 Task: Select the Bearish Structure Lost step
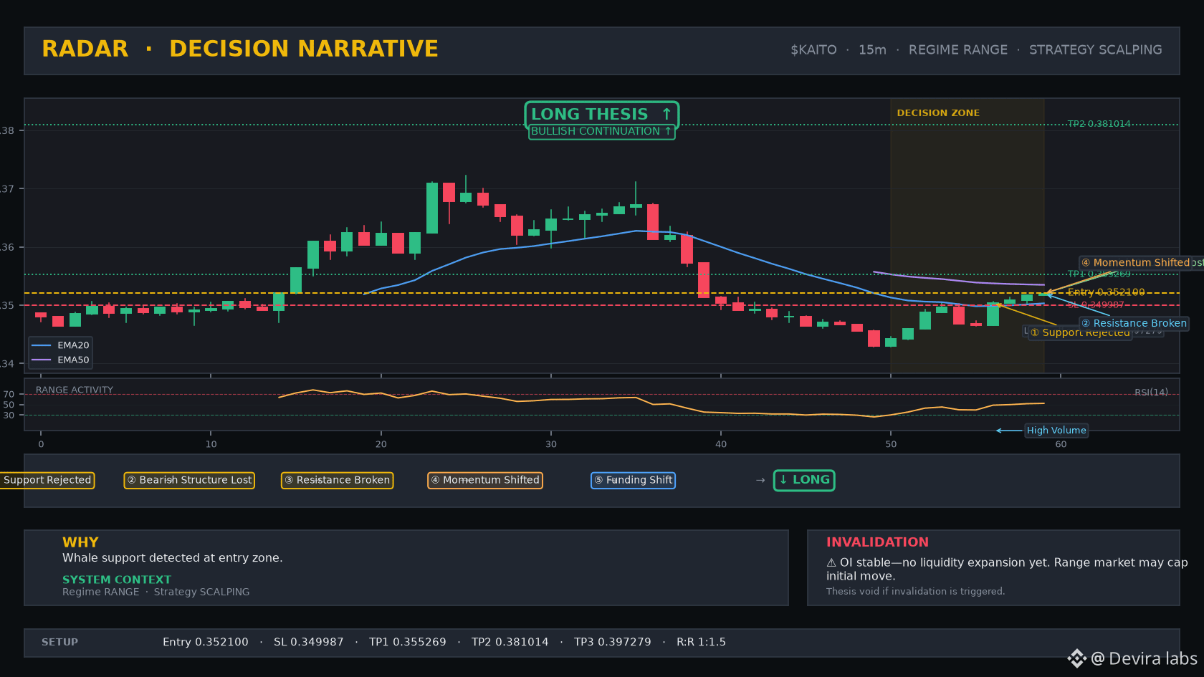click(189, 480)
